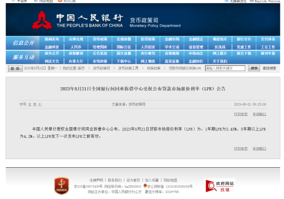This screenshot has width=284, height=199.
Task: Select 政策解读 navigation entry
Action: click(76, 53)
